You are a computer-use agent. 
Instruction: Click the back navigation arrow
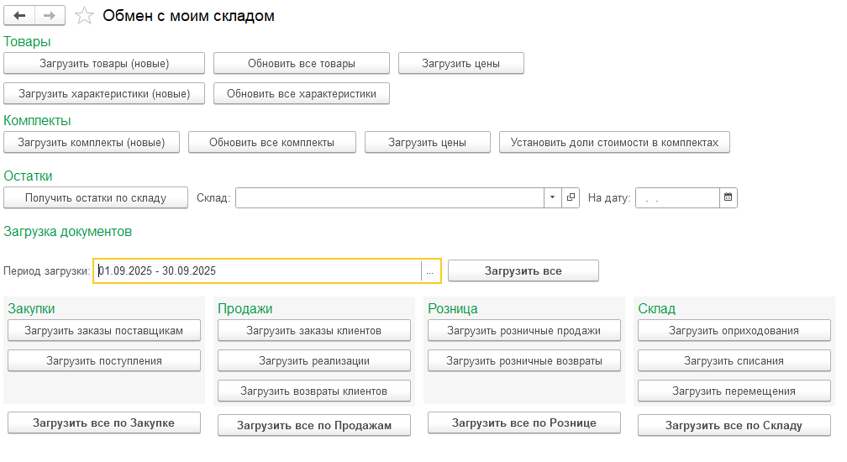click(x=20, y=16)
